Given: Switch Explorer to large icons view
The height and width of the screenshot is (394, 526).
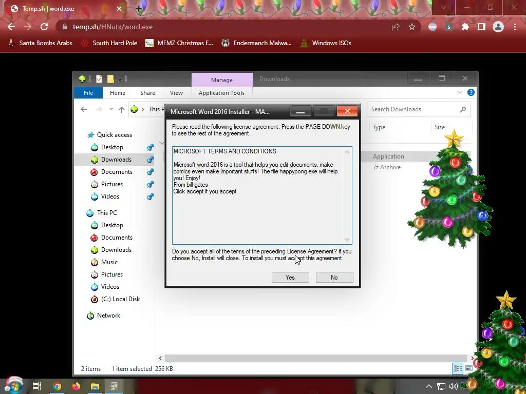Looking at the screenshot, I should pyautogui.click(x=468, y=368).
